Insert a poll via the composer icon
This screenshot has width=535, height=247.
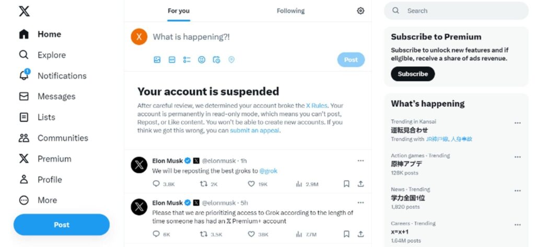[x=187, y=60]
